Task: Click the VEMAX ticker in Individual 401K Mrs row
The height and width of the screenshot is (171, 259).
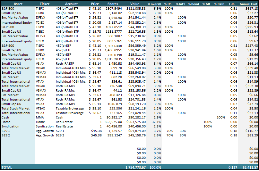Action: (x=41, y=77)
